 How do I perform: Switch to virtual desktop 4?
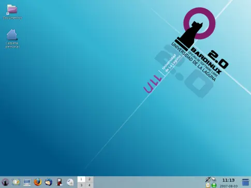[90, 185]
